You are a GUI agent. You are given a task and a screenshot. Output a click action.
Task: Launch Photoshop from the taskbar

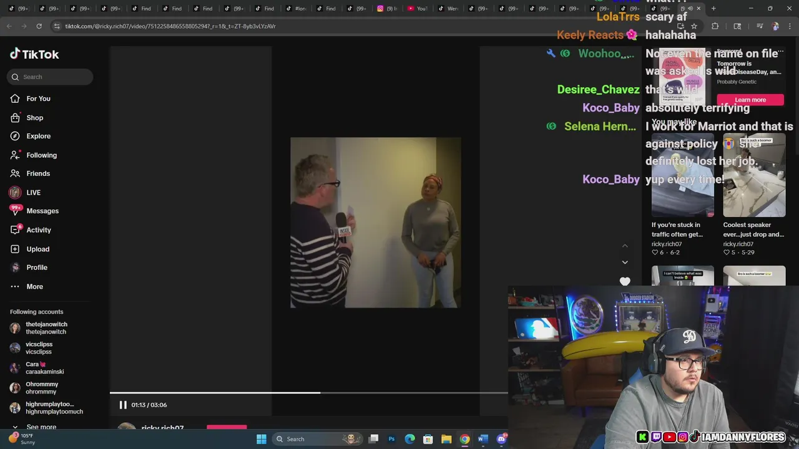[391, 439]
